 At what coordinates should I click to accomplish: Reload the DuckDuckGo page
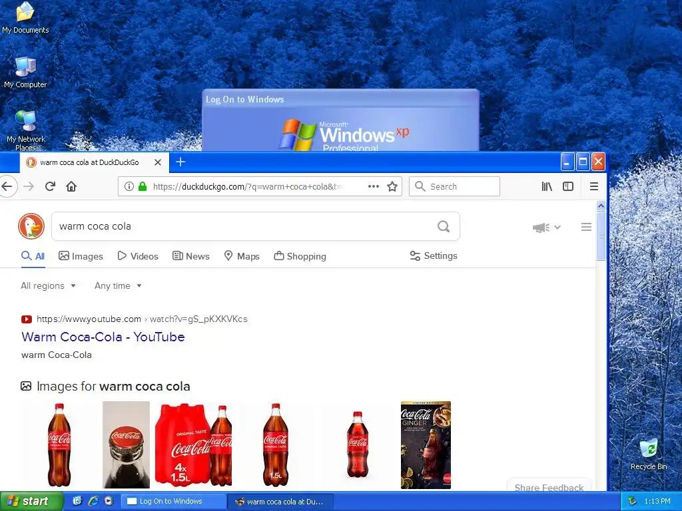click(x=50, y=186)
